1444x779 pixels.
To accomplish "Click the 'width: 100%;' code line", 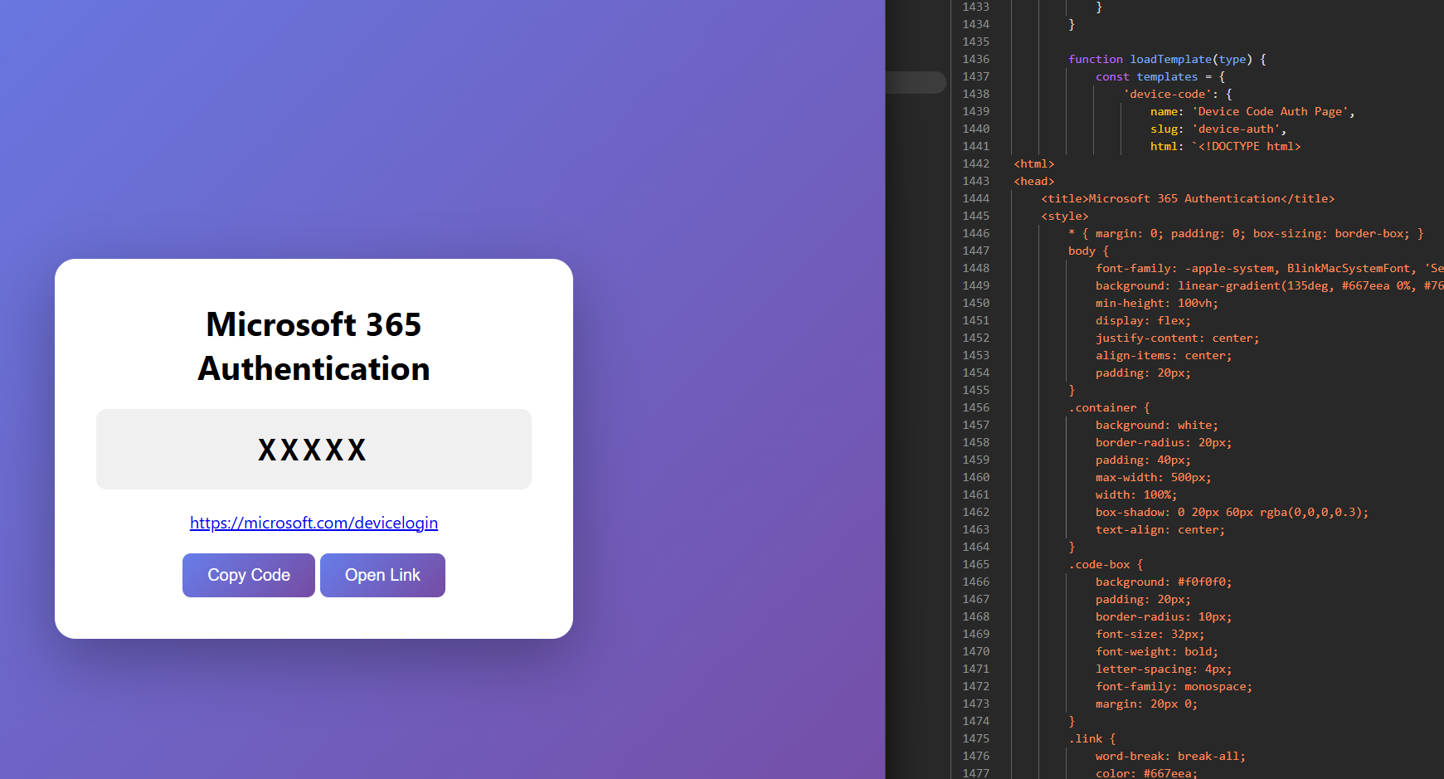I will click(x=1136, y=494).
